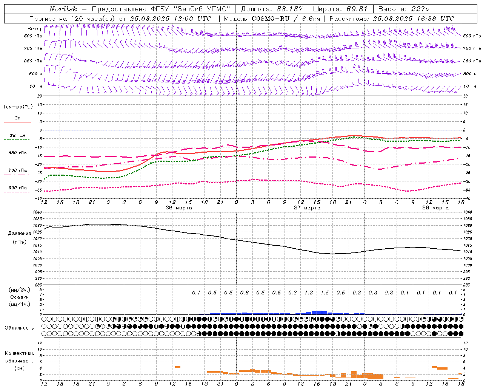Select the 0.8 precipitation amount value
Viewport: 483px width, 387px height.
pos(245,293)
